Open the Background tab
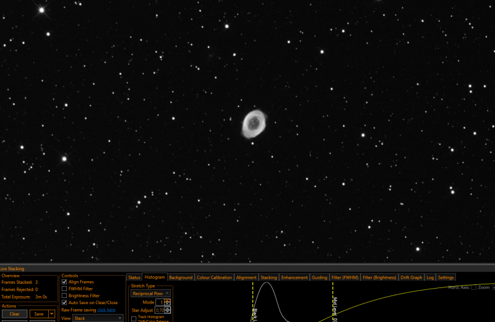Image resolution: width=495 pixels, height=322 pixels. [x=181, y=278]
